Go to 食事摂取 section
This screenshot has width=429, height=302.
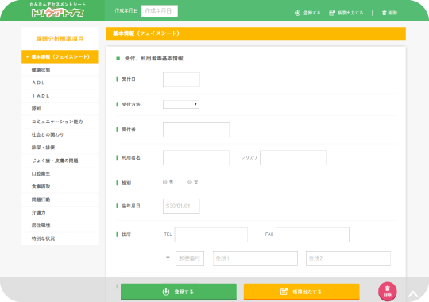click(x=60, y=187)
